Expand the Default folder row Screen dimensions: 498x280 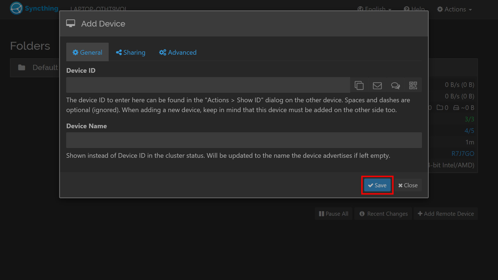[x=35, y=68]
